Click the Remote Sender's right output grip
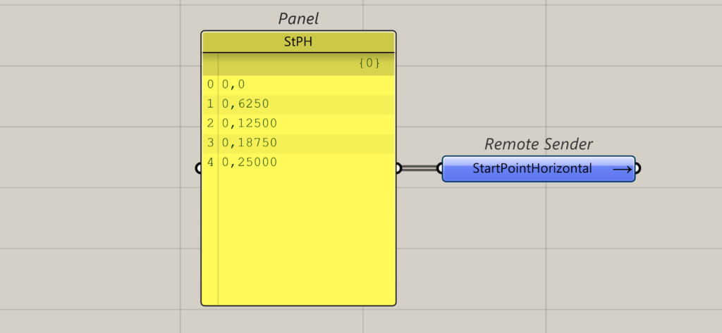This screenshot has width=722, height=333. (x=637, y=169)
